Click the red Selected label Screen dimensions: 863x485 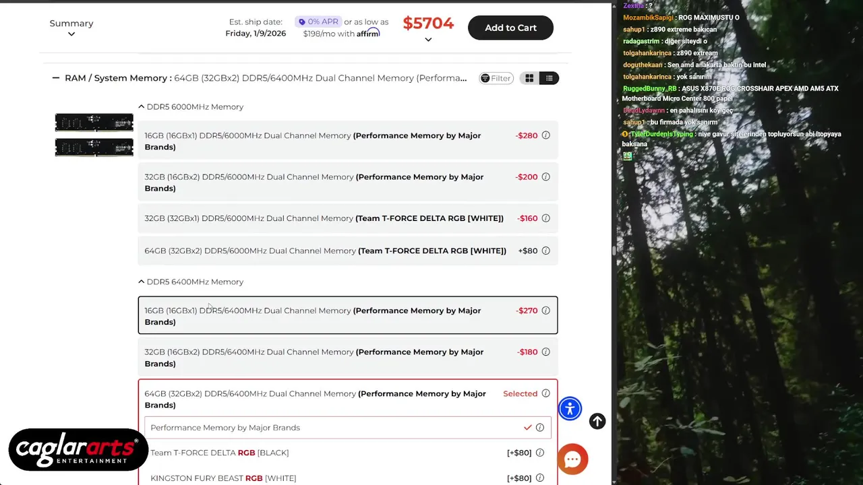pos(520,393)
